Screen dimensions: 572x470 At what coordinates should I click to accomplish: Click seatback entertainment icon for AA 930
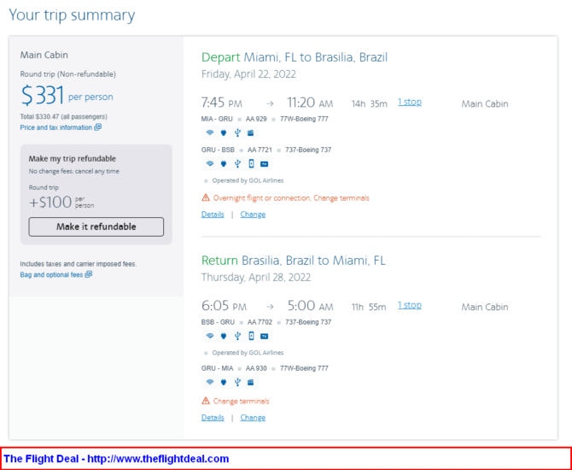click(251, 382)
